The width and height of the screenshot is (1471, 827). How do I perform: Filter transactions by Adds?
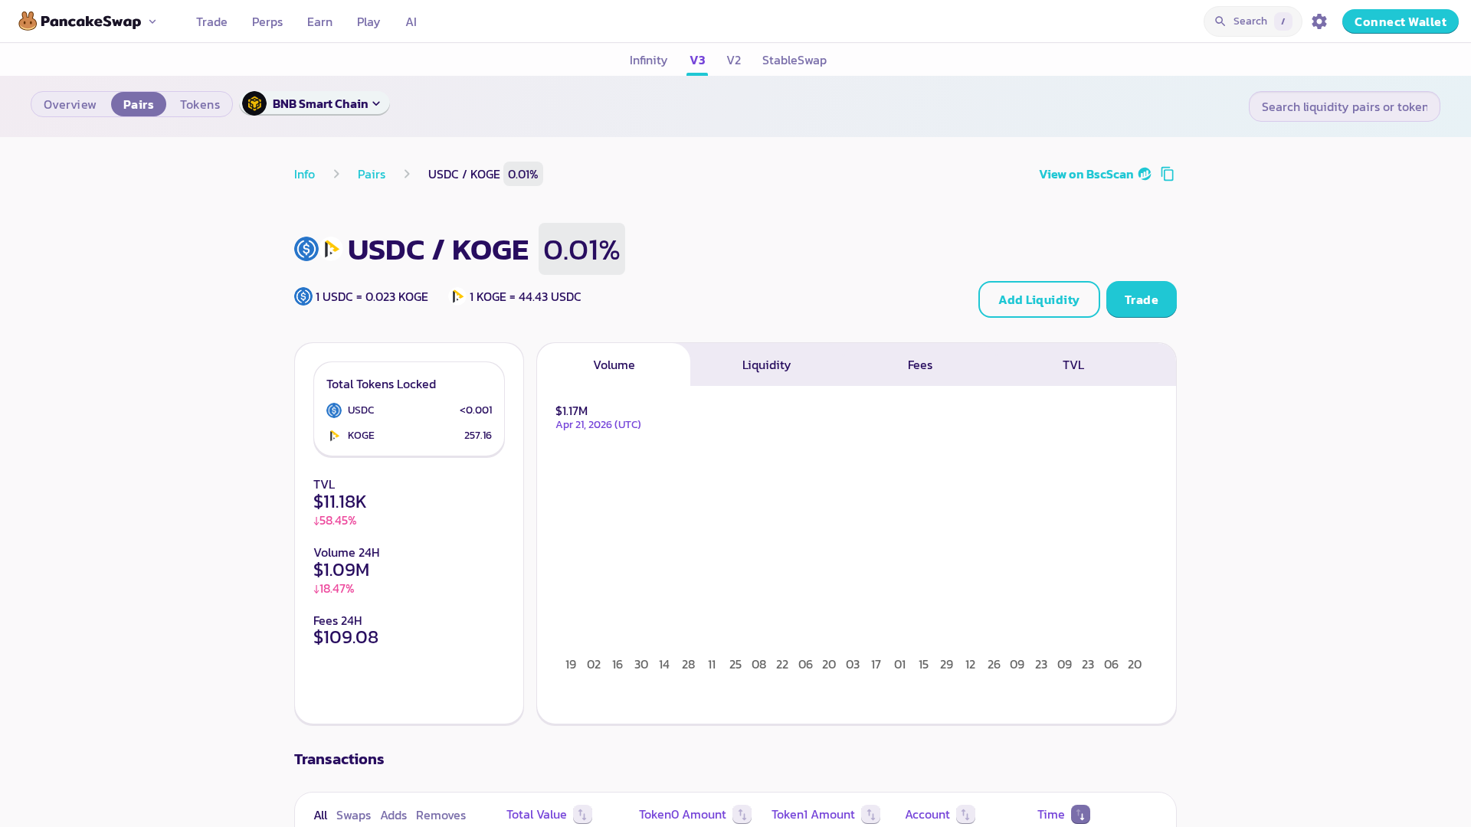click(394, 815)
